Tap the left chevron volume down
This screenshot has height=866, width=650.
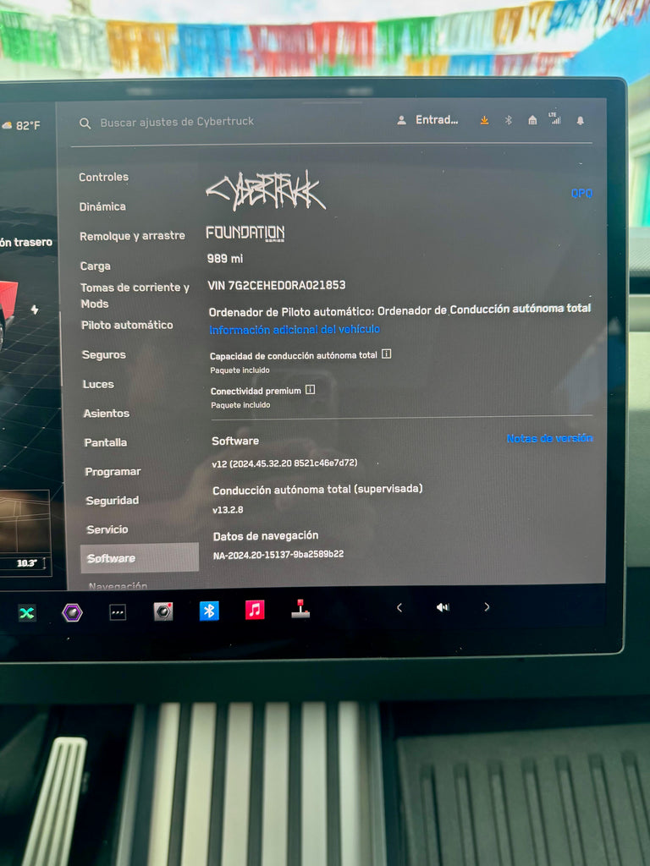click(399, 607)
